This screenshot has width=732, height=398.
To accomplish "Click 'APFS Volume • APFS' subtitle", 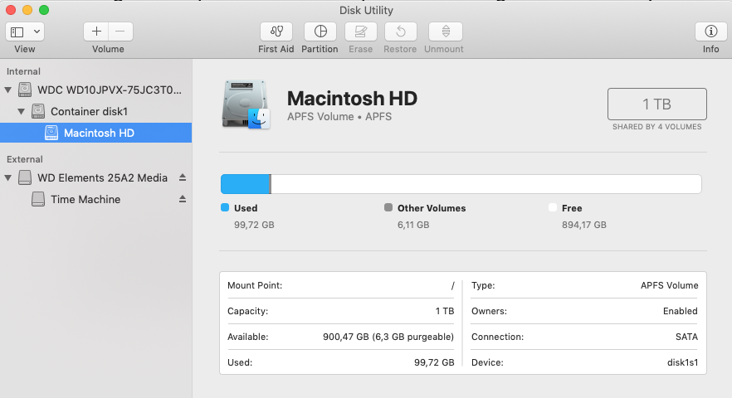I will pos(339,117).
